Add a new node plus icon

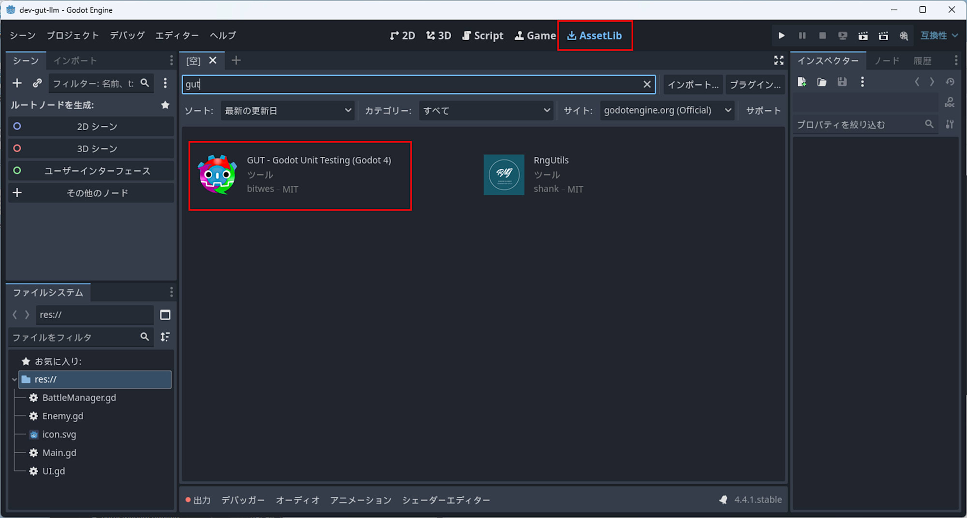pos(17,83)
